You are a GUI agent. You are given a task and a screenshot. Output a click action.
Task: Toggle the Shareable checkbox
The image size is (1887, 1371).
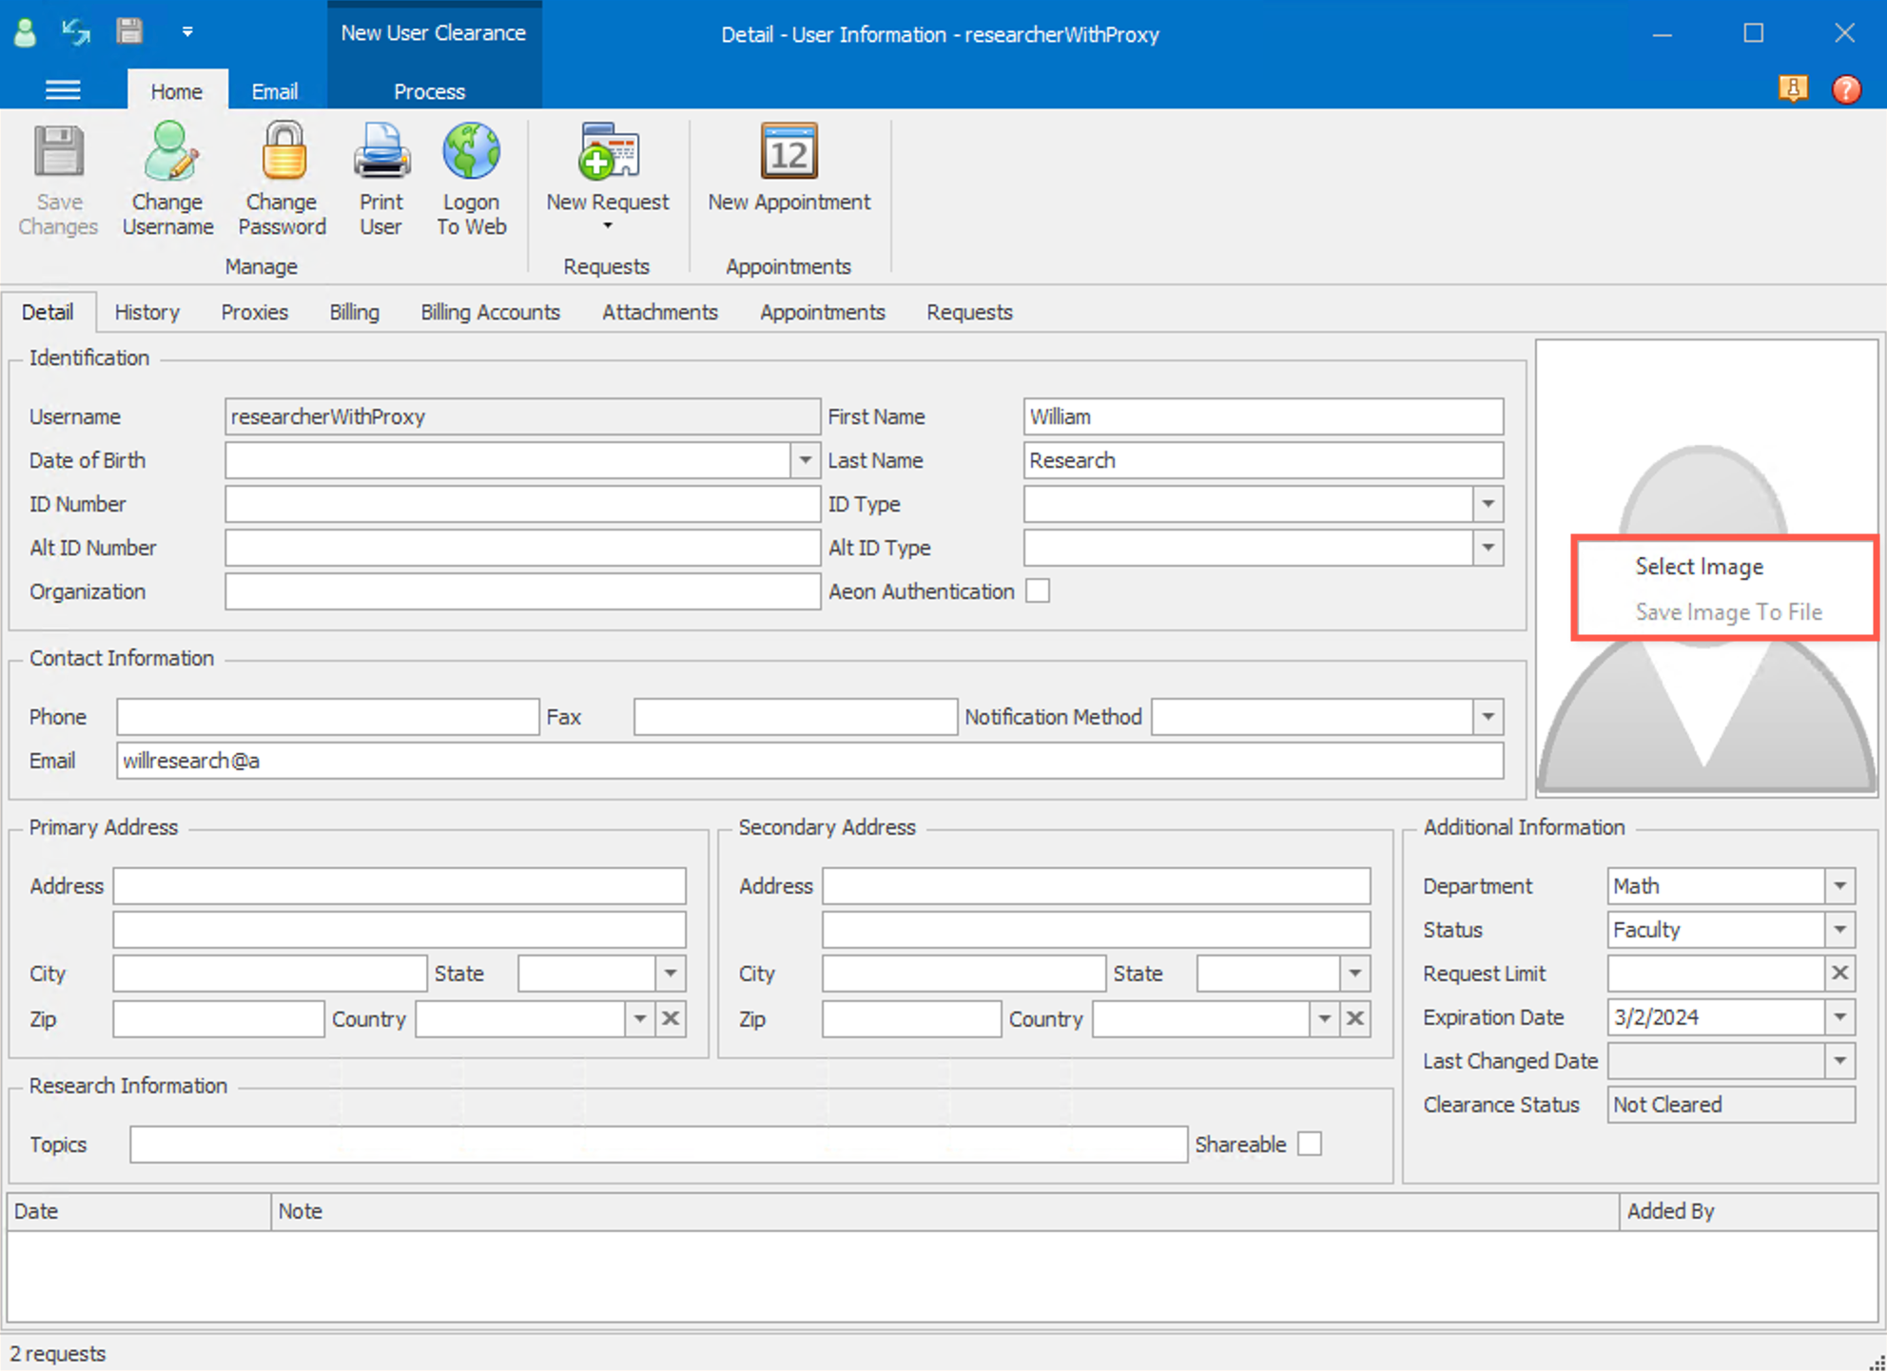pos(1310,1144)
